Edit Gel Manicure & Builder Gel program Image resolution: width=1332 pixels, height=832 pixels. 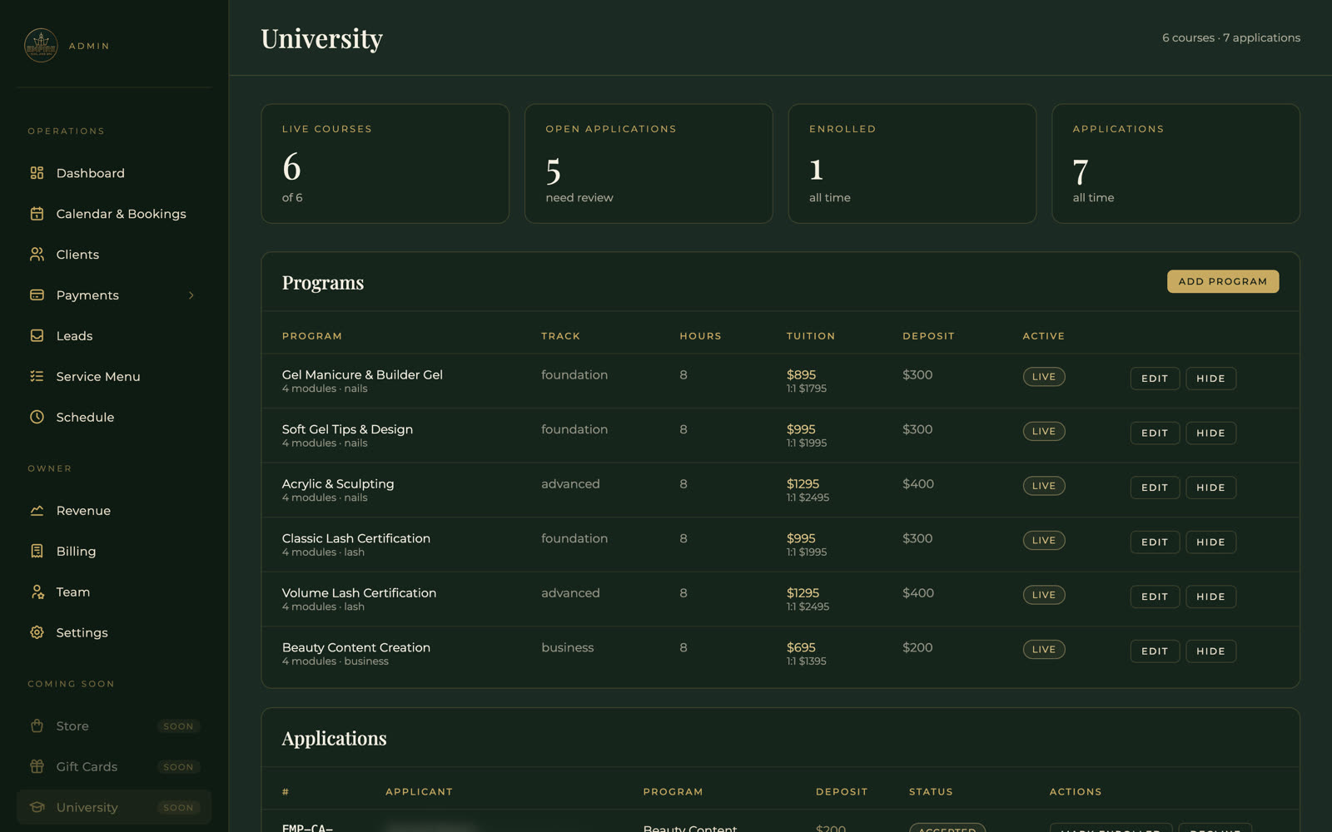1155,379
